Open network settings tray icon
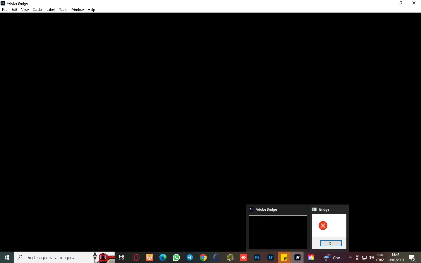421x263 pixels. [x=364, y=257]
